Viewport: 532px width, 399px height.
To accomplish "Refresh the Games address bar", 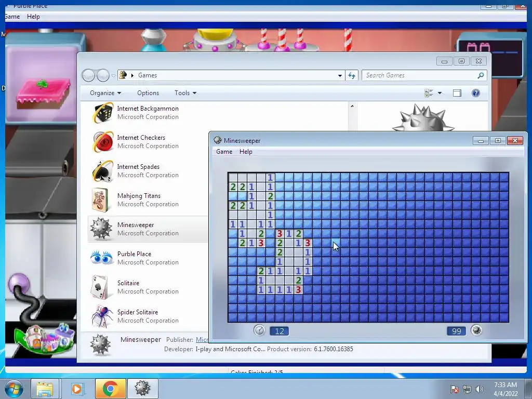I will tap(352, 75).
